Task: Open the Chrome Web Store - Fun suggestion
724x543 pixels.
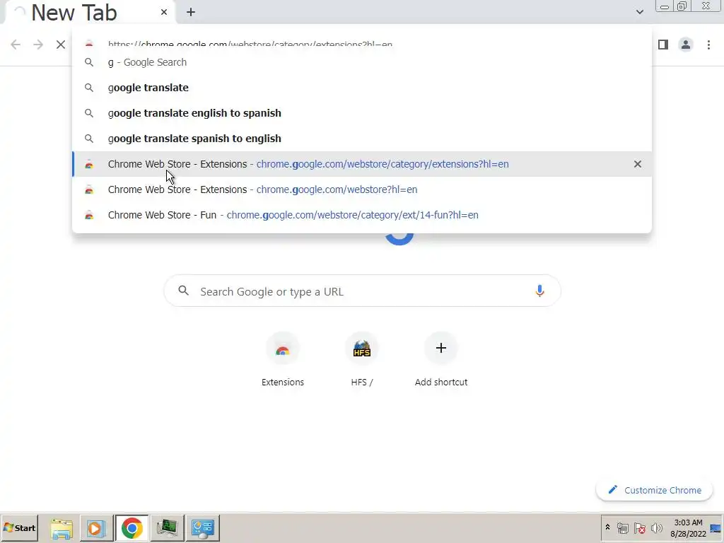Action: [x=362, y=215]
